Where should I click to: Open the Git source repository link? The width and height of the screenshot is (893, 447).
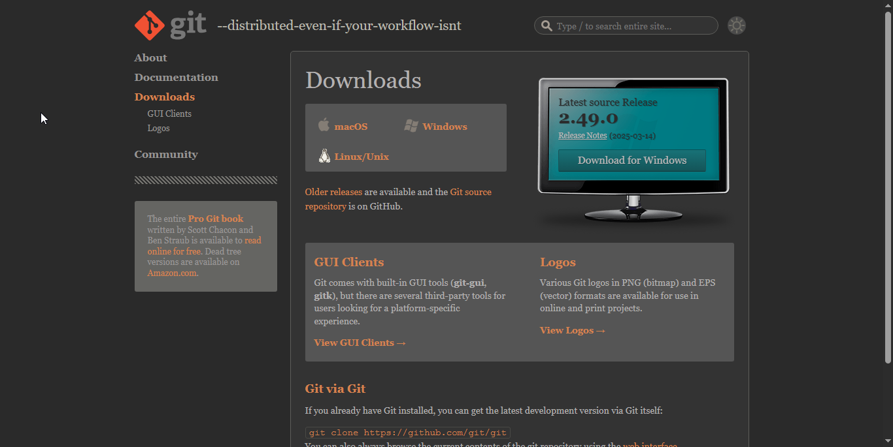[470, 193]
